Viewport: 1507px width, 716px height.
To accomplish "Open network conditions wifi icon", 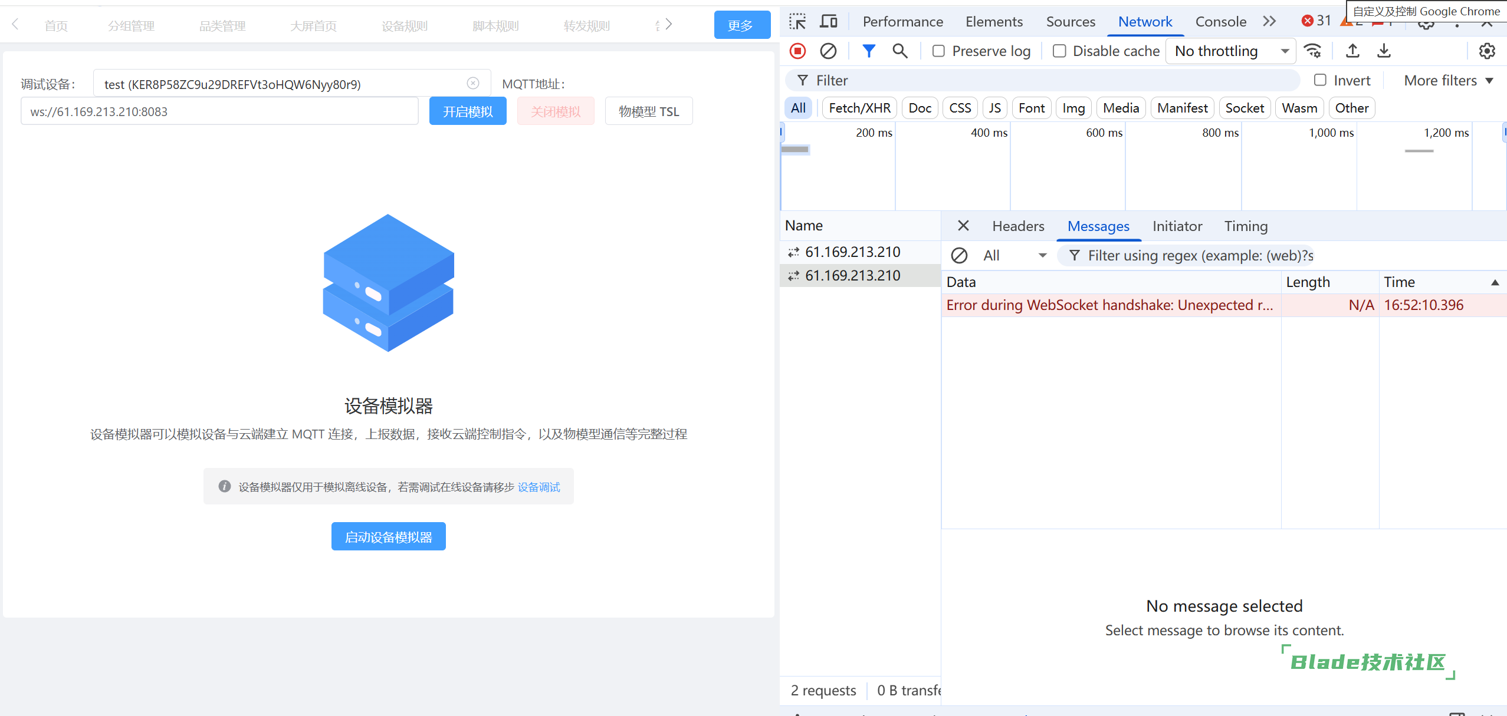I will (1312, 51).
